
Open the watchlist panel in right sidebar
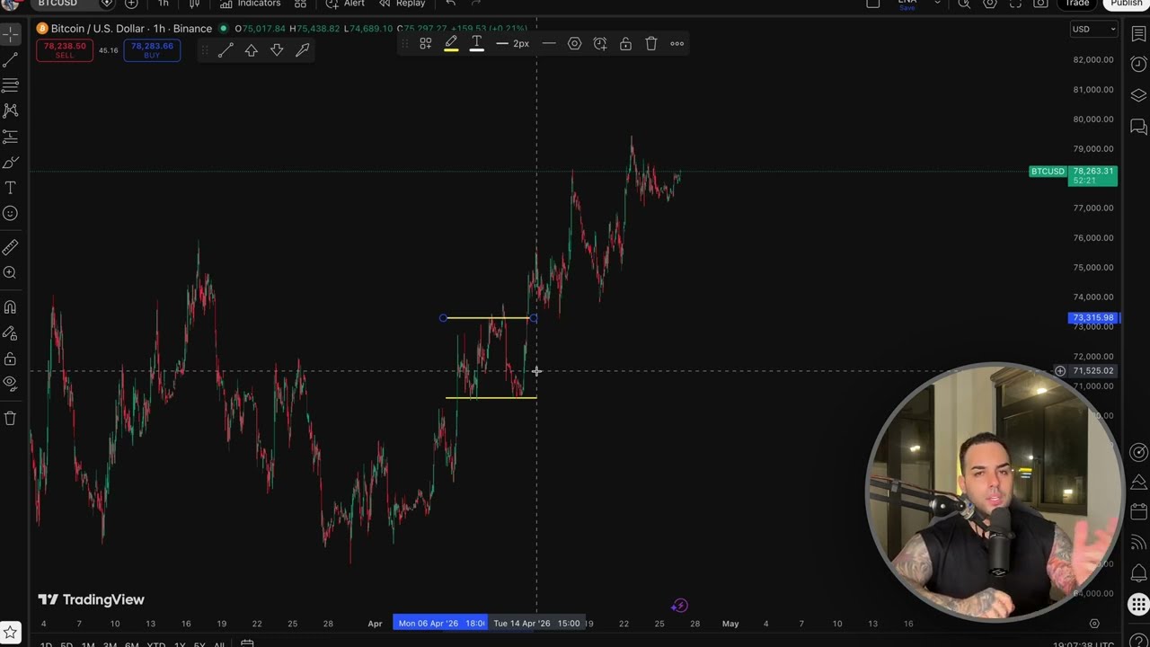click(1138, 34)
